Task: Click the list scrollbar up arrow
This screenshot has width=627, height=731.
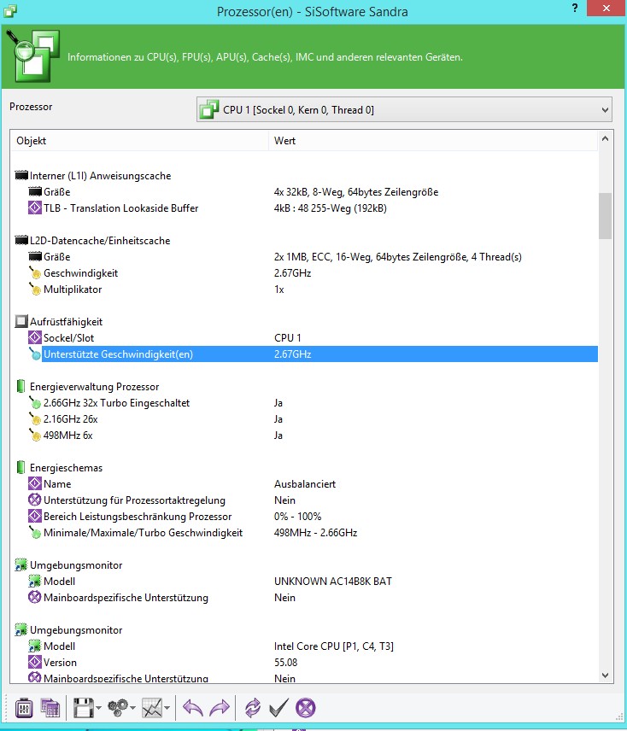Action: [605, 139]
